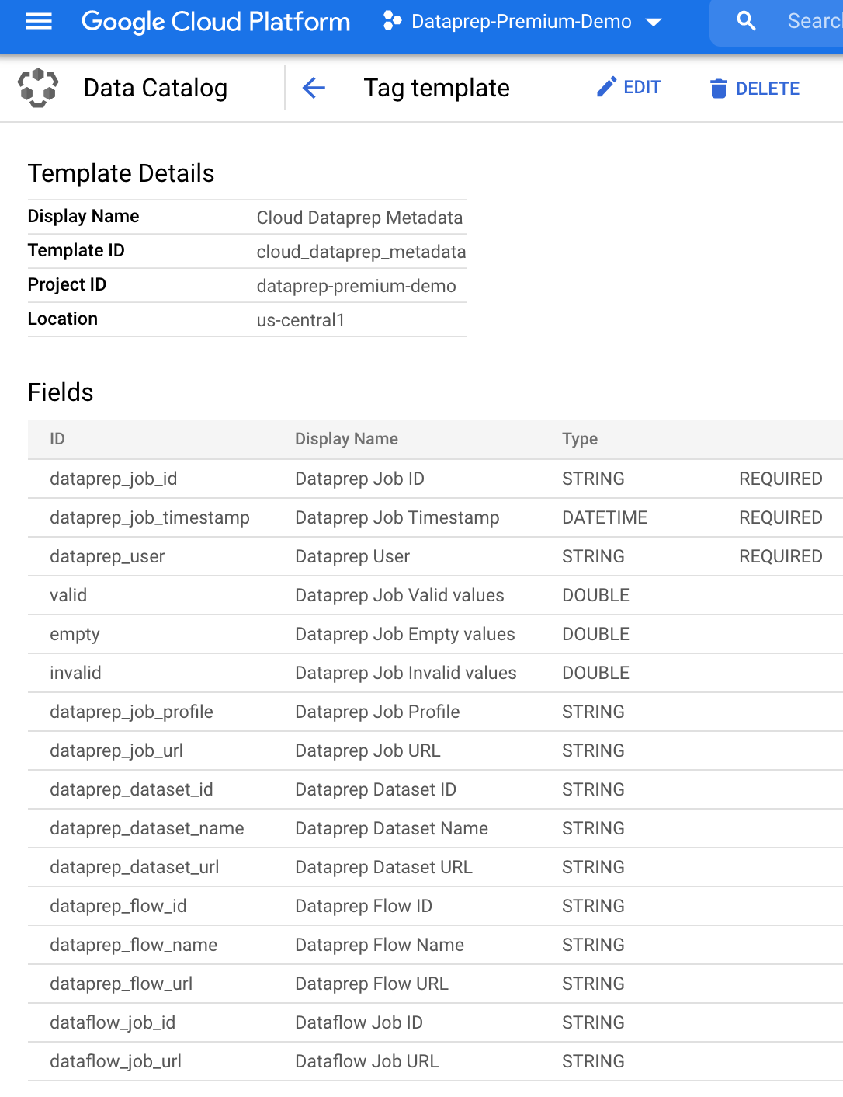Click the Display Name column header

pos(346,439)
